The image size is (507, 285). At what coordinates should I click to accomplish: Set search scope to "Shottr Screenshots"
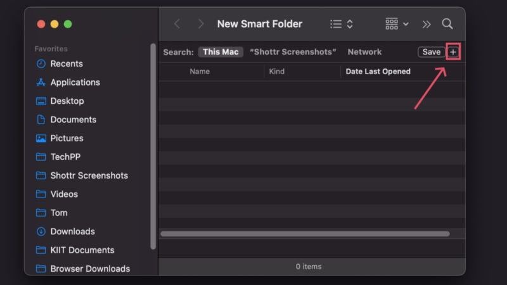(293, 52)
